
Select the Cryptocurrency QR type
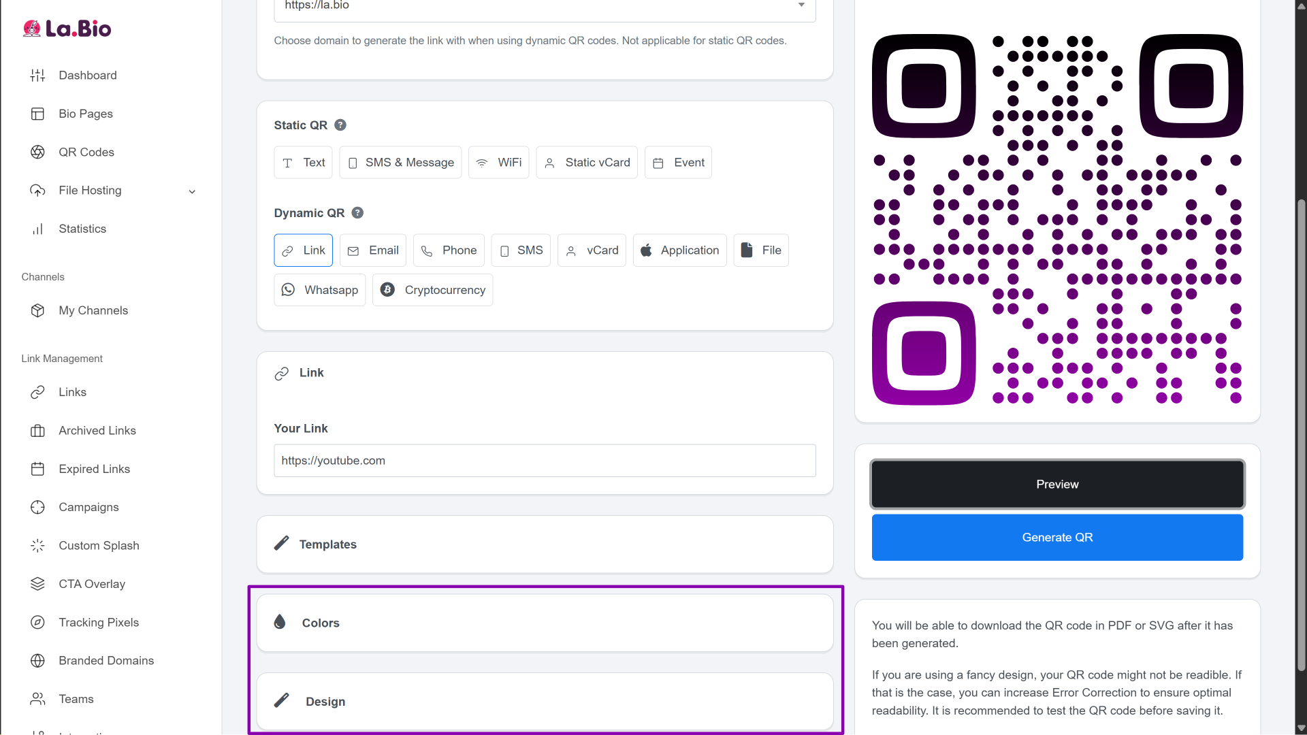point(432,290)
